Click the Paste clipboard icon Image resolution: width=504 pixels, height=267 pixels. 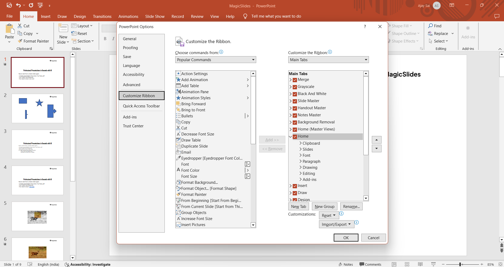coord(9,29)
